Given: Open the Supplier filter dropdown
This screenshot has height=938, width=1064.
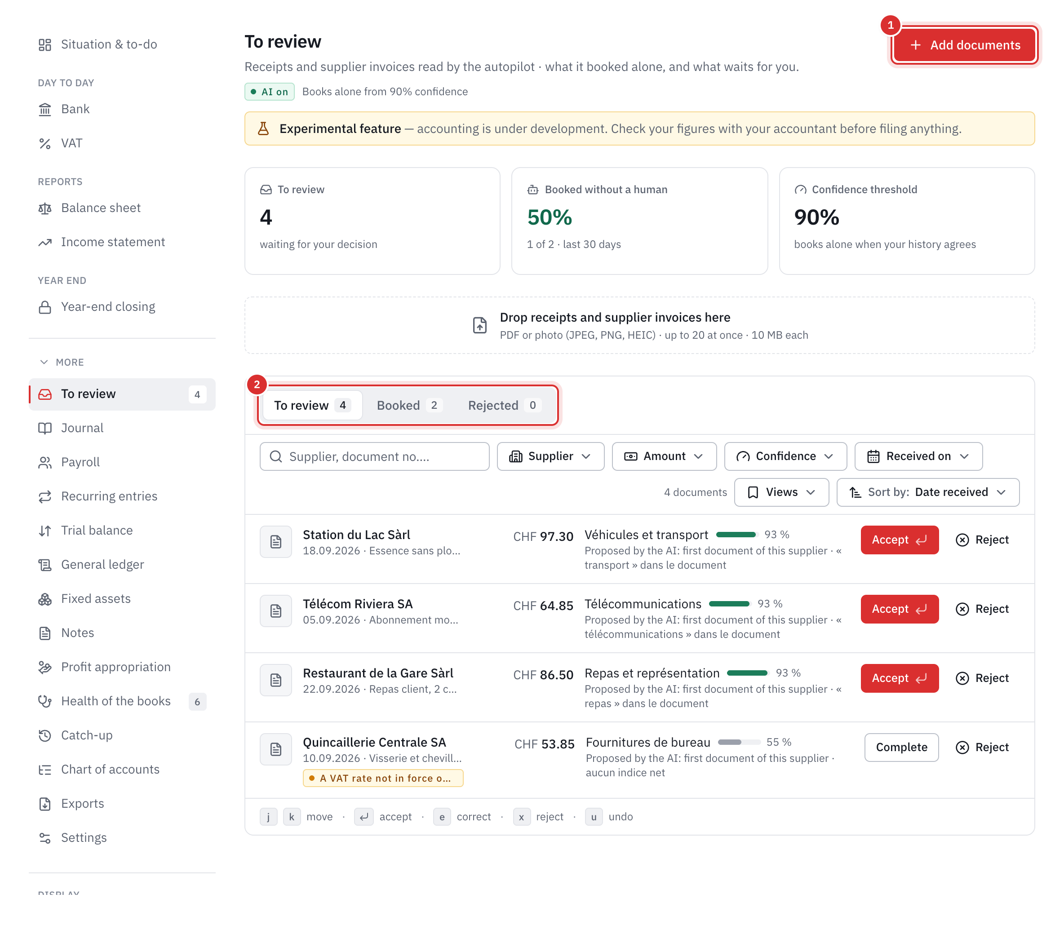Looking at the screenshot, I should (550, 456).
